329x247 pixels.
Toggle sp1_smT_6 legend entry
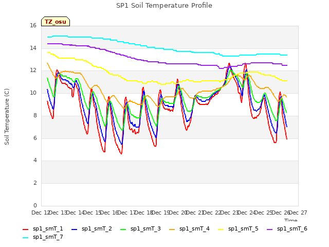[x=287, y=228]
